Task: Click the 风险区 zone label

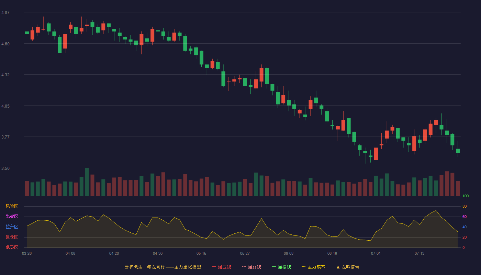Action: point(12,206)
